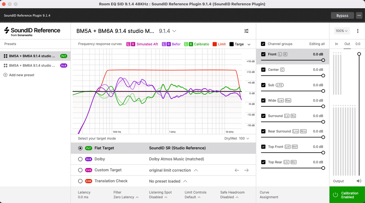Uncheck the Rear Surround checkbox
The width and height of the screenshot is (365, 203).
(x=263, y=131)
